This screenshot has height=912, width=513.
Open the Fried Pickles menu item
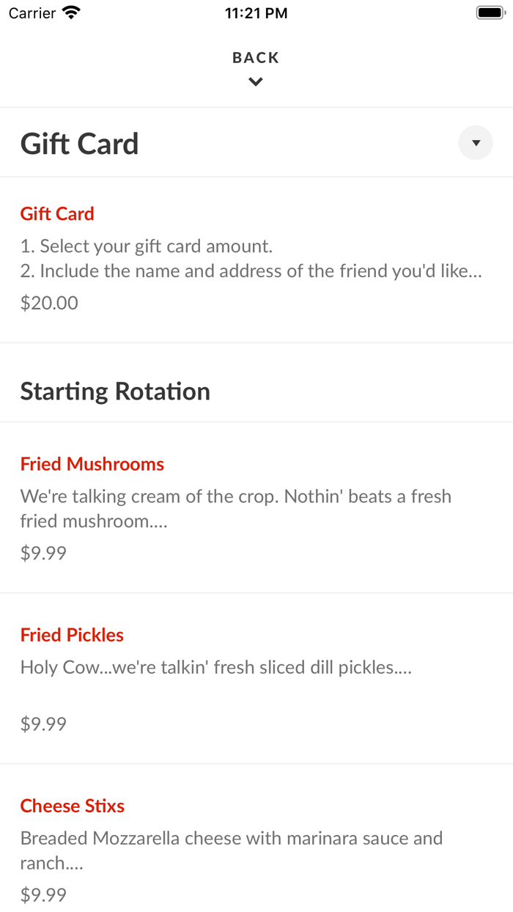coord(72,635)
